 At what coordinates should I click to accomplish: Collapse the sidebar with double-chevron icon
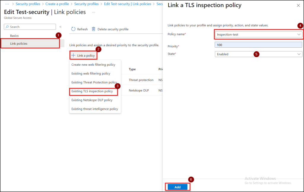tap(61, 27)
